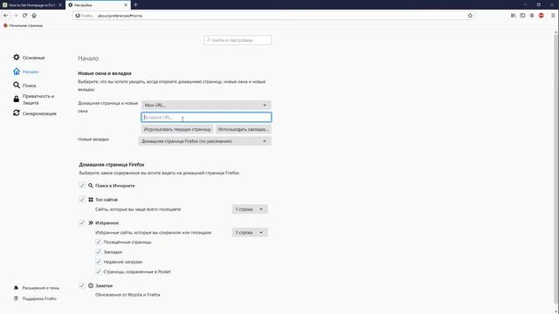559x314 pixels.
Task: Click the magnifier icon beside Поиск
Action: click(17, 85)
